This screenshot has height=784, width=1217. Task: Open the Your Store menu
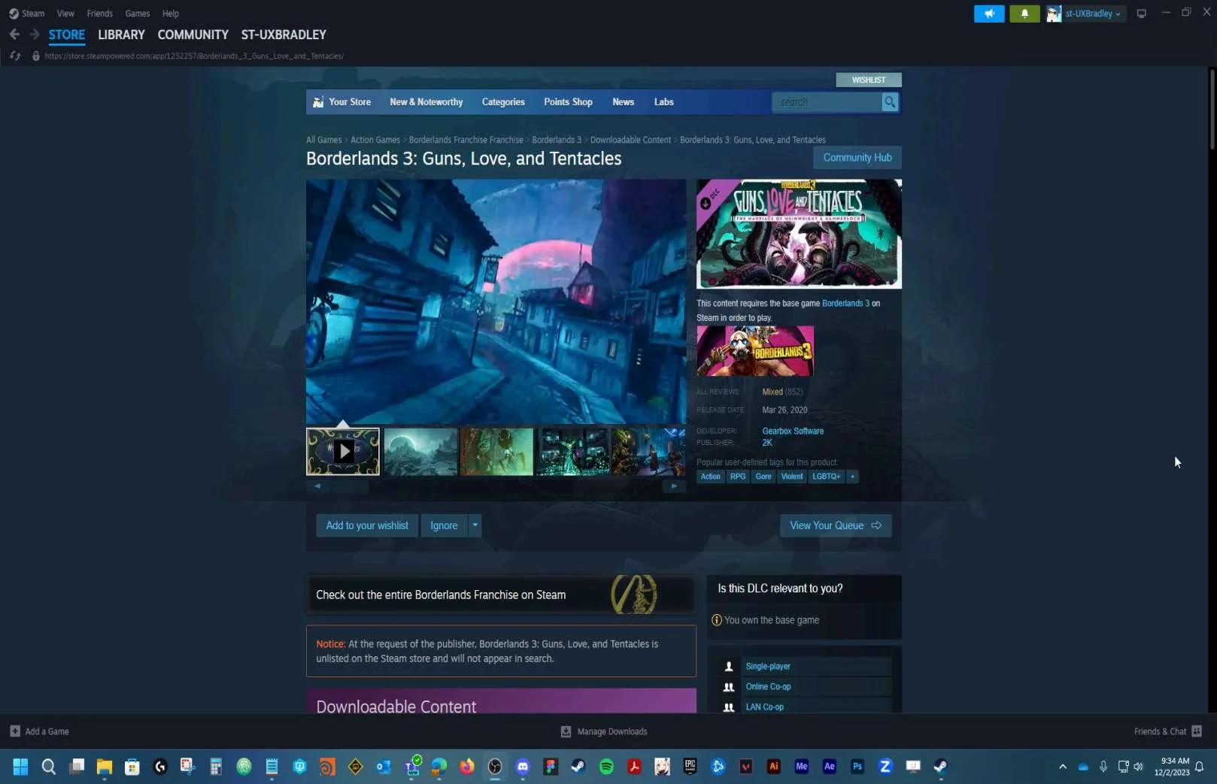(342, 102)
